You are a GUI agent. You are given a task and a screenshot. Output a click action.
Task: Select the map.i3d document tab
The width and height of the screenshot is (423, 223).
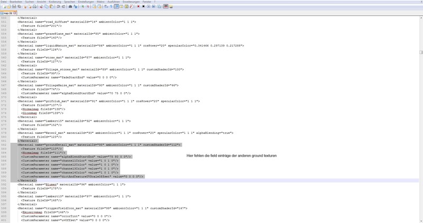pyautogui.click(x=7, y=13)
